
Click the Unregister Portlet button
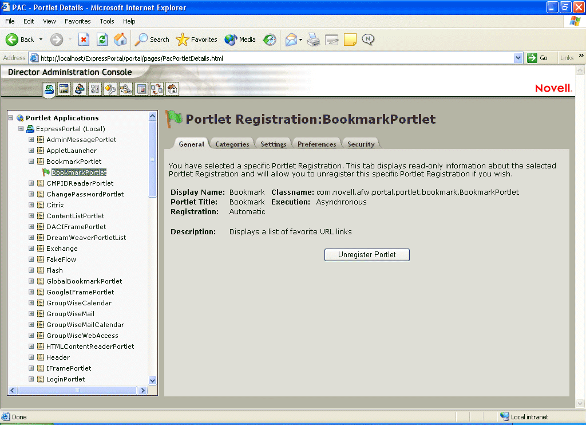367,255
